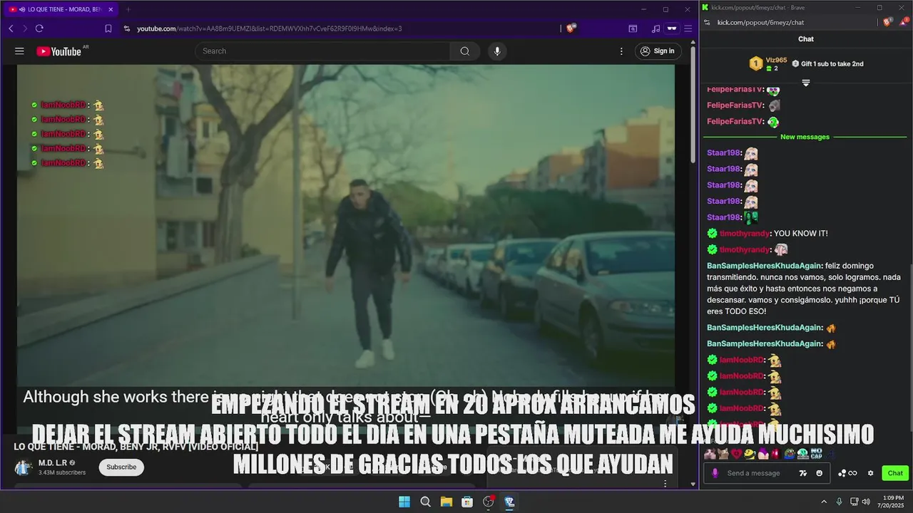This screenshot has height=513, width=913.
Task: Open the infinity icon beside points
Action: point(852,473)
